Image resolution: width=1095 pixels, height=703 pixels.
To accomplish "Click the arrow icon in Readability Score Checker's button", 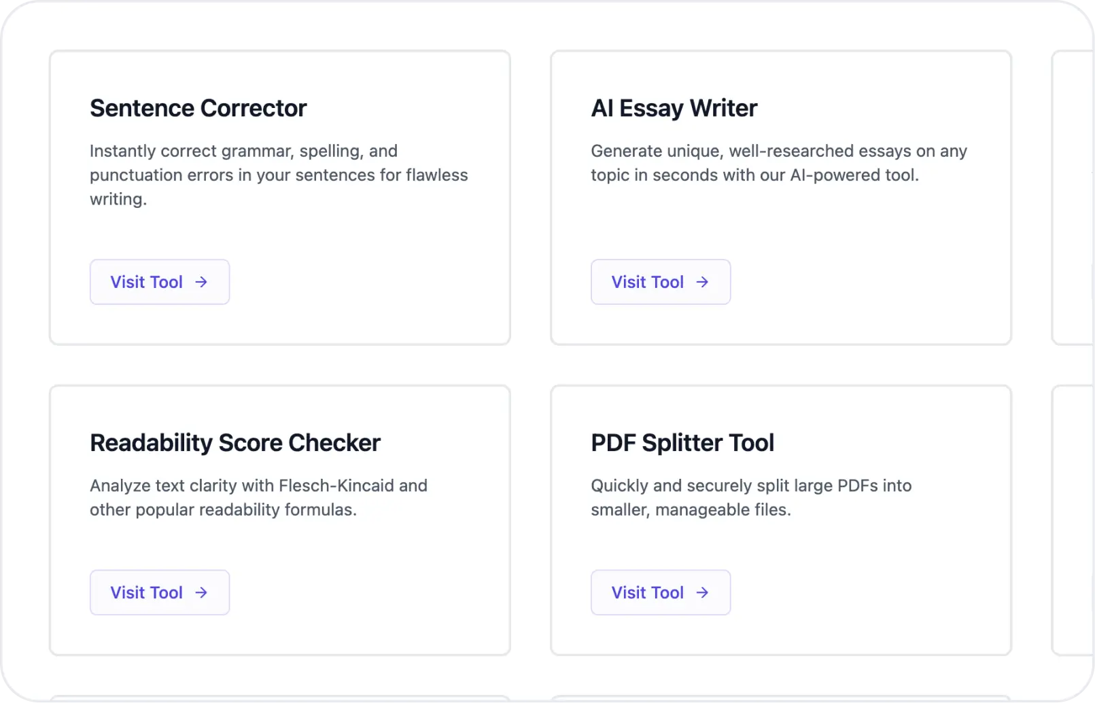I will [x=203, y=592].
